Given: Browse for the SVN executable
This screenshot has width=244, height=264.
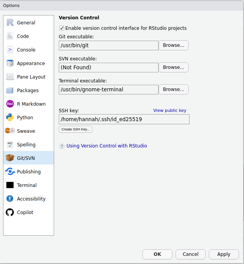Looking at the screenshot, I should click(x=173, y=67).
